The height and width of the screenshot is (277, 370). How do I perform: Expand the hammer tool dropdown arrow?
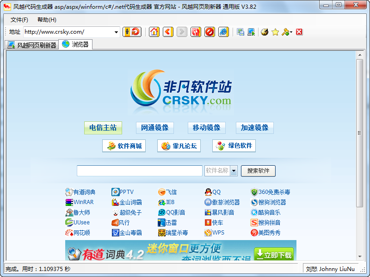pyautogui.click(x=291, y=32)
